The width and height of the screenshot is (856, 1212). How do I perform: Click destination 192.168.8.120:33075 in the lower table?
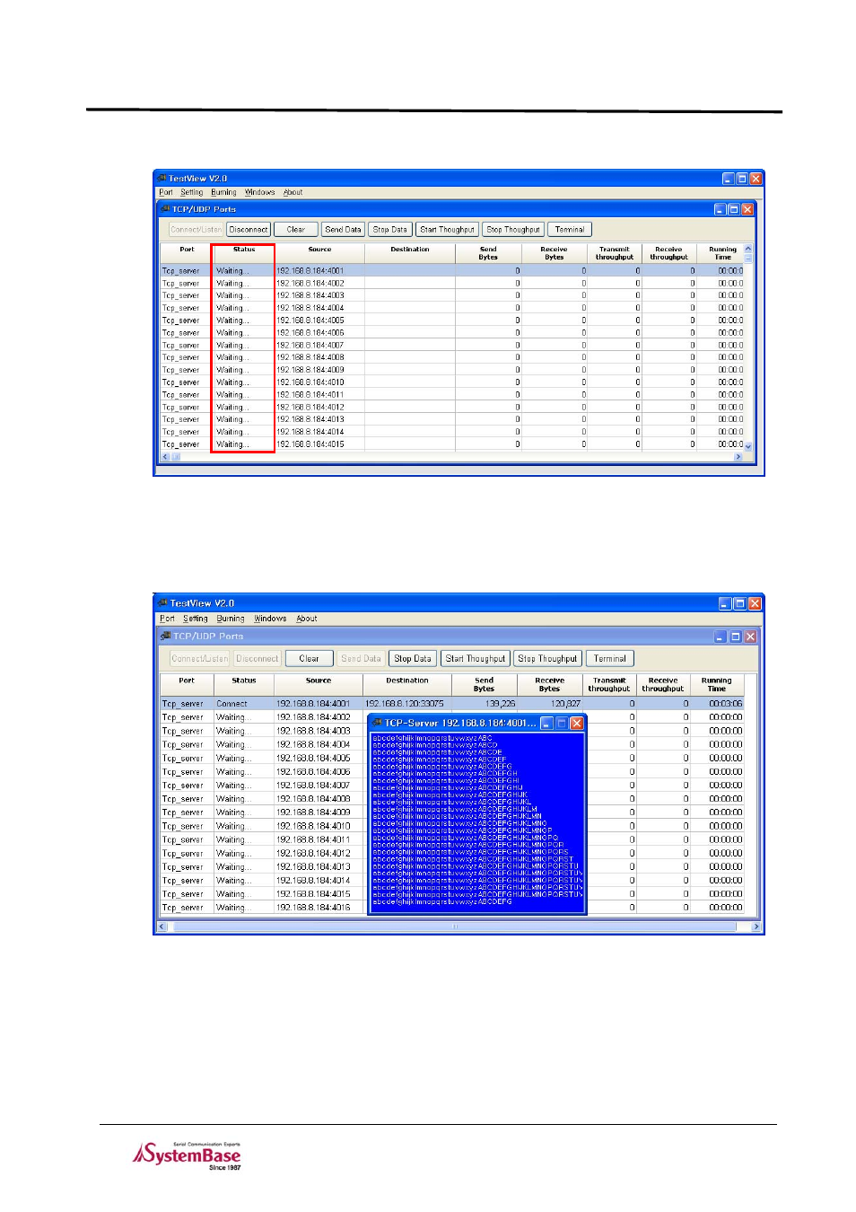pos(404,704)
